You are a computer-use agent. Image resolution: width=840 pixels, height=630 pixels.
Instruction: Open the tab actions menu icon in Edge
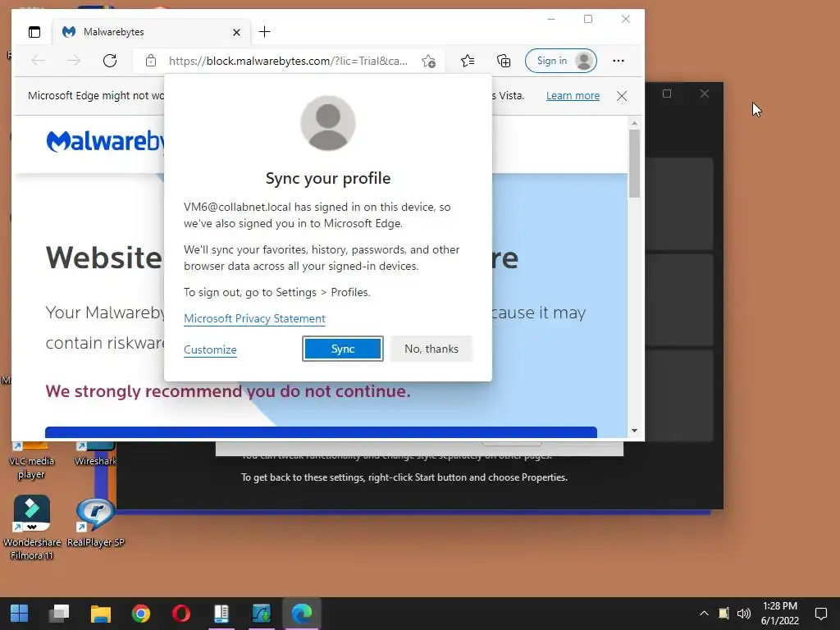point(34,32)
